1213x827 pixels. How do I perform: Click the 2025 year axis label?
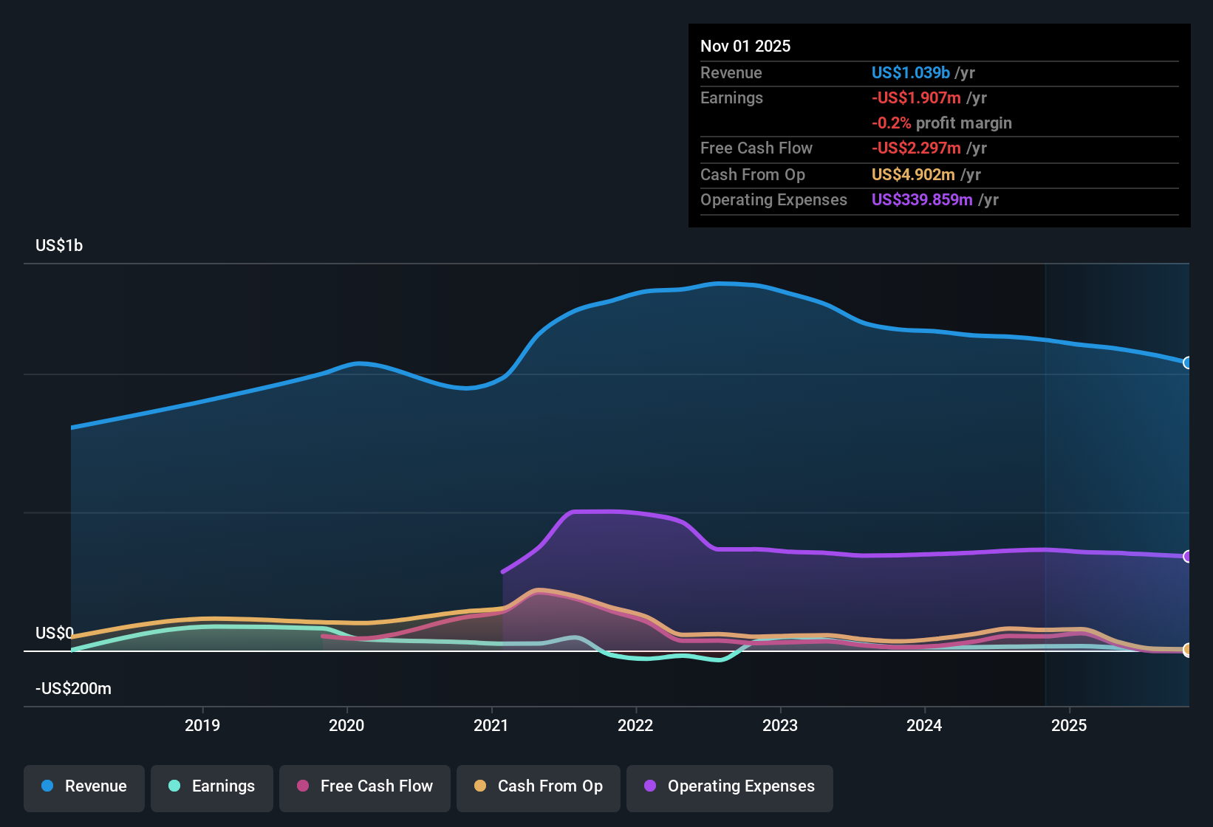(x=1069, y=726)
